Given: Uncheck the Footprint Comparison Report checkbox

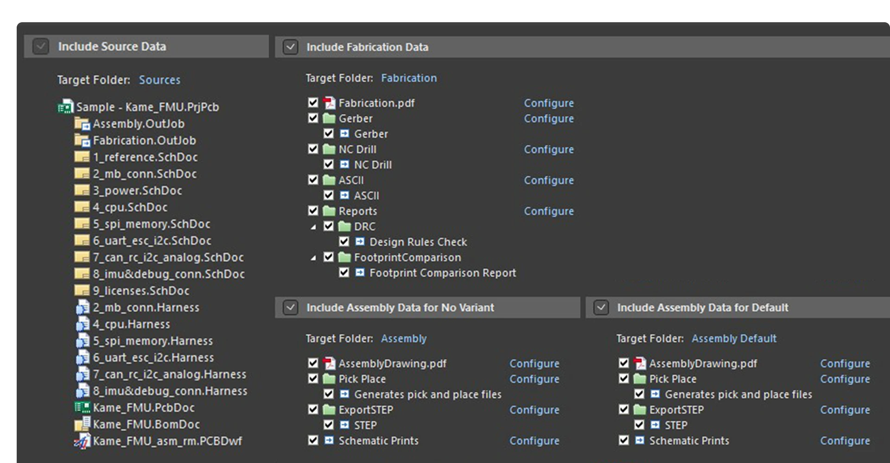Looking at the screenshot, I should click(344, 272).
